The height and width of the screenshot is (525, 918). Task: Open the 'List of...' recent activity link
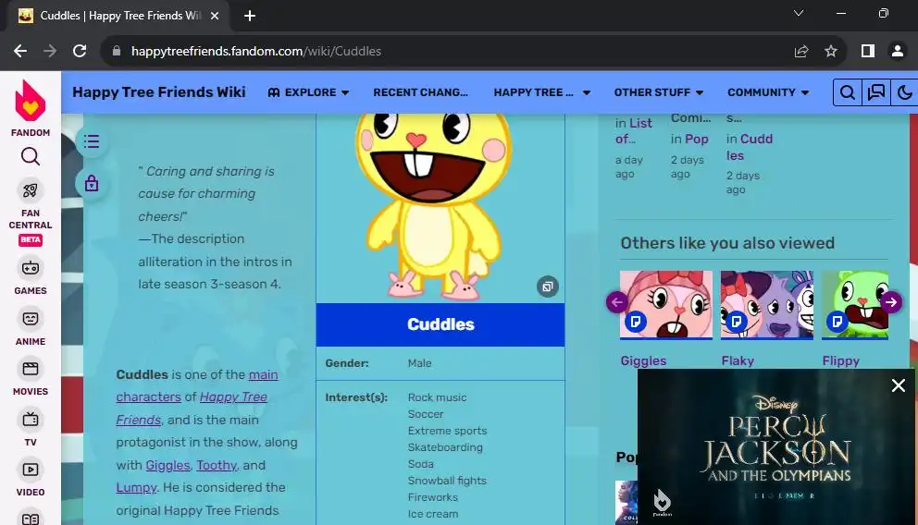pyautogui.click(x=634, y=131)
